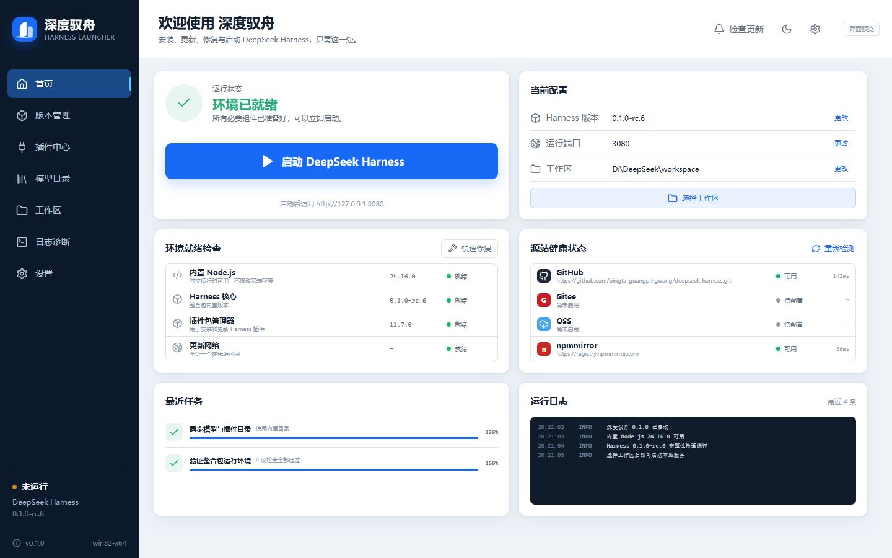Click the OSS 待配置 status
This screenshot has height=558, width=892.
pos(789,324)
